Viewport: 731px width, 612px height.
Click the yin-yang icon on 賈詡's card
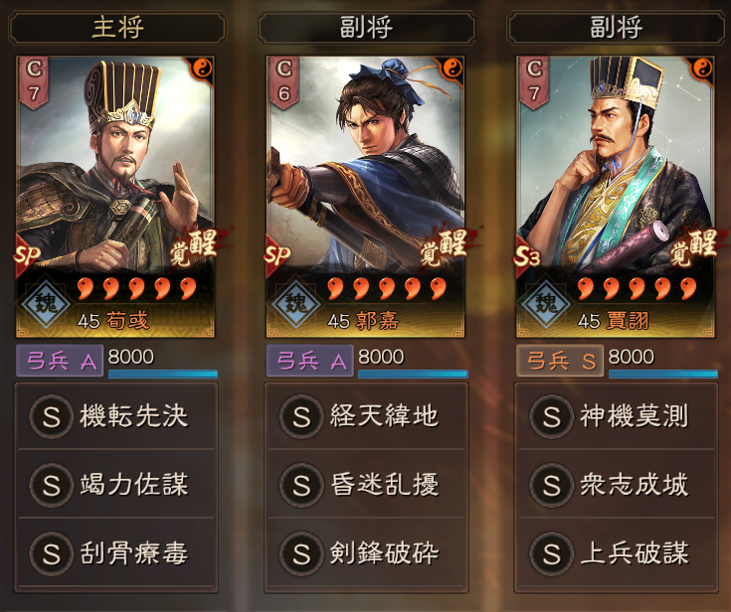702,69
